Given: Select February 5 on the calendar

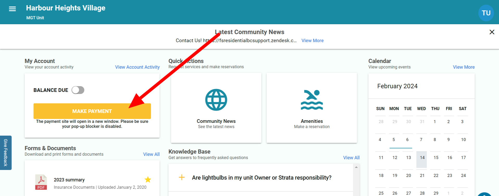Looking at the screenshot, I should click(x=394, y=140).
